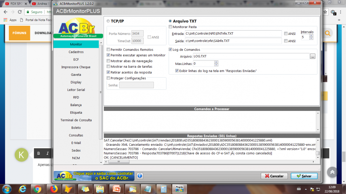Select the Arquivo TXT radio option
The width and height of the screenshot is (346, 194).
pos(170,21)
